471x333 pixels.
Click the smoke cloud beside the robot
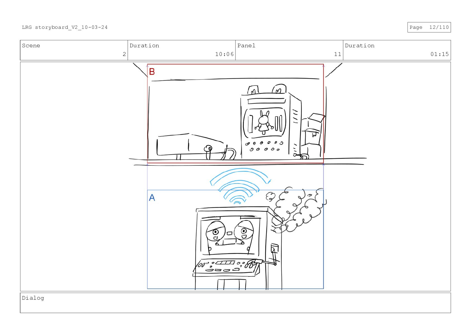point(296,209)
